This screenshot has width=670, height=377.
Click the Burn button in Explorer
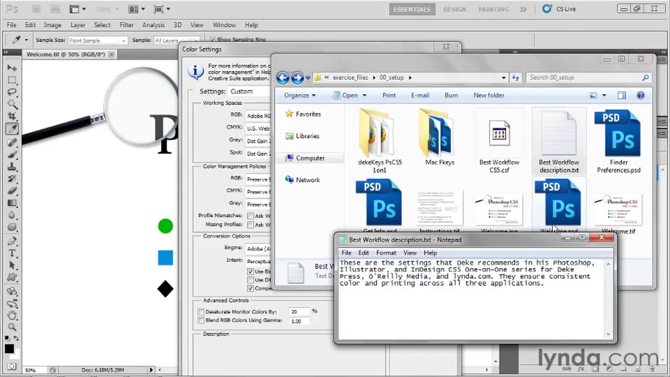451,95
